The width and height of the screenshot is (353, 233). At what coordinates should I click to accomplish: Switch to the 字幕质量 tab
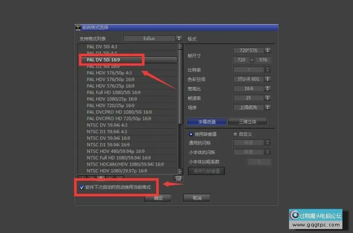207,122
